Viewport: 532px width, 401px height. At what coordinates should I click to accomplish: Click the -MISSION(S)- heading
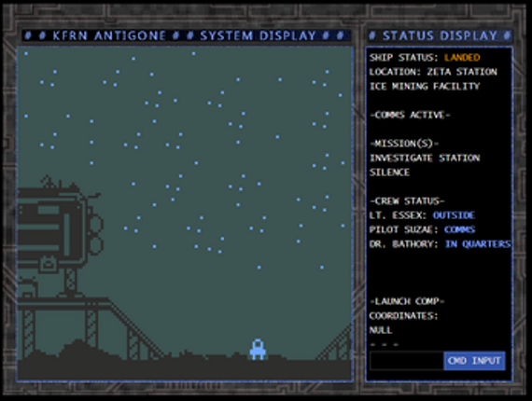(x=404, y=144)
